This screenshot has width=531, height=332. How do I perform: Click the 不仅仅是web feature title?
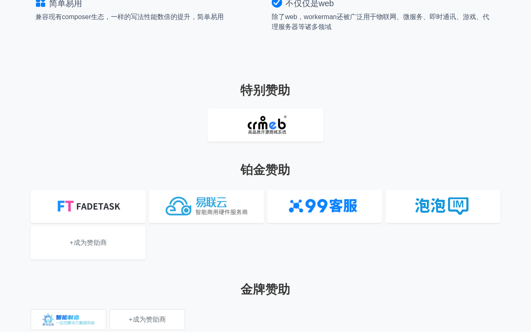pos(309,4)
